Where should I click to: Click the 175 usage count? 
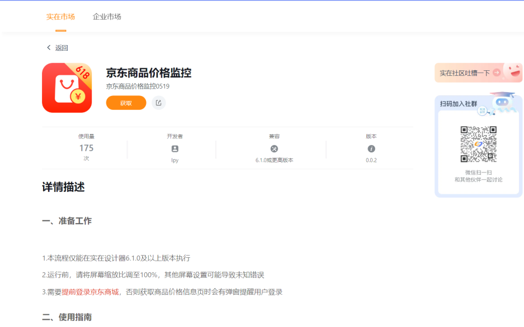(86, 148)
